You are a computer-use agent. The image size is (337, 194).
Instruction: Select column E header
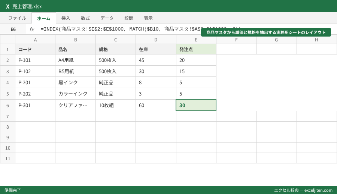(x=196, y=40)
